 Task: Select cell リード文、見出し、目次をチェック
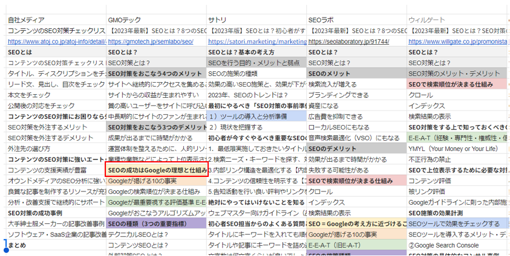56,85
